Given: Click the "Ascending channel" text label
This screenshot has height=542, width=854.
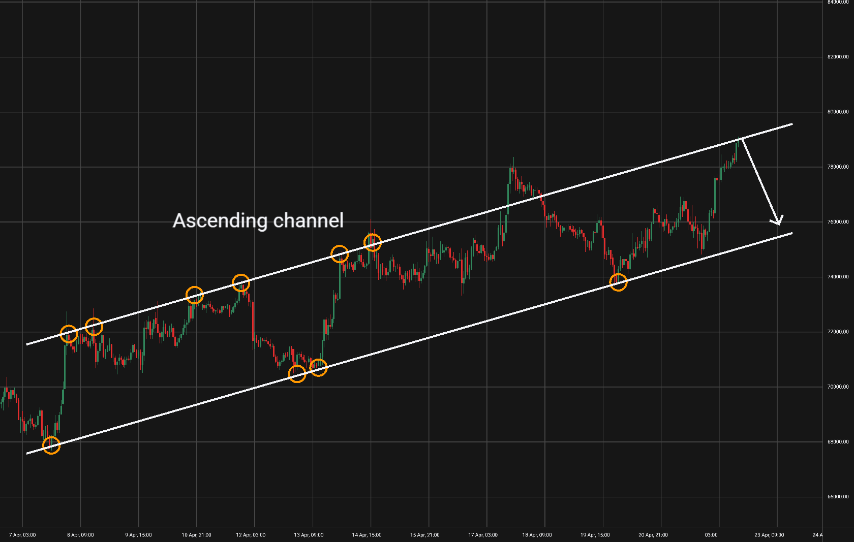Looking at the screenshot, I should (x=258, y=220).
